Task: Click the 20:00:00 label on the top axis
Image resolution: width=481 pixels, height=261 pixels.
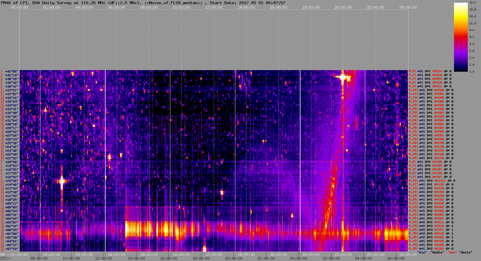Action: [x=343, y=8]
